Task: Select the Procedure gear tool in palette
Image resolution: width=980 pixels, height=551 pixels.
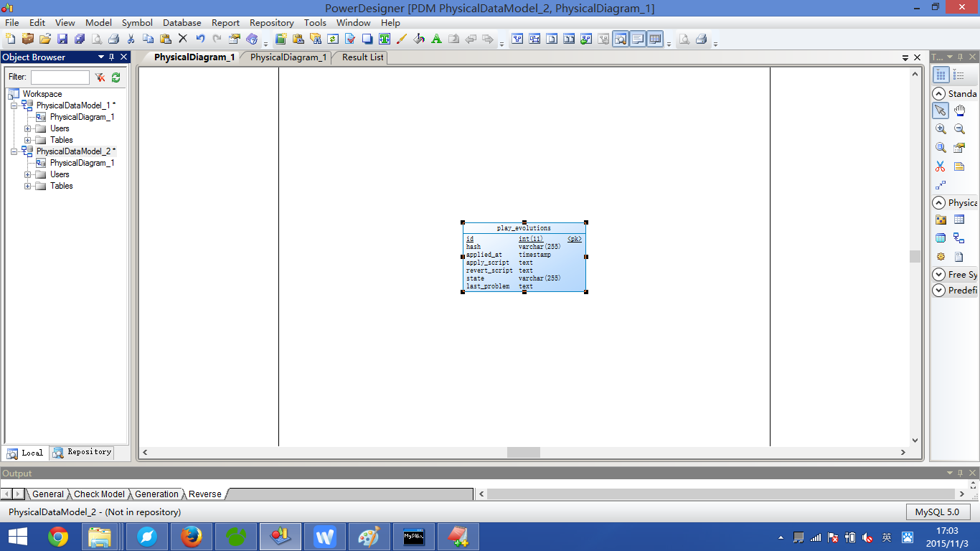Action: coord(941,257)
